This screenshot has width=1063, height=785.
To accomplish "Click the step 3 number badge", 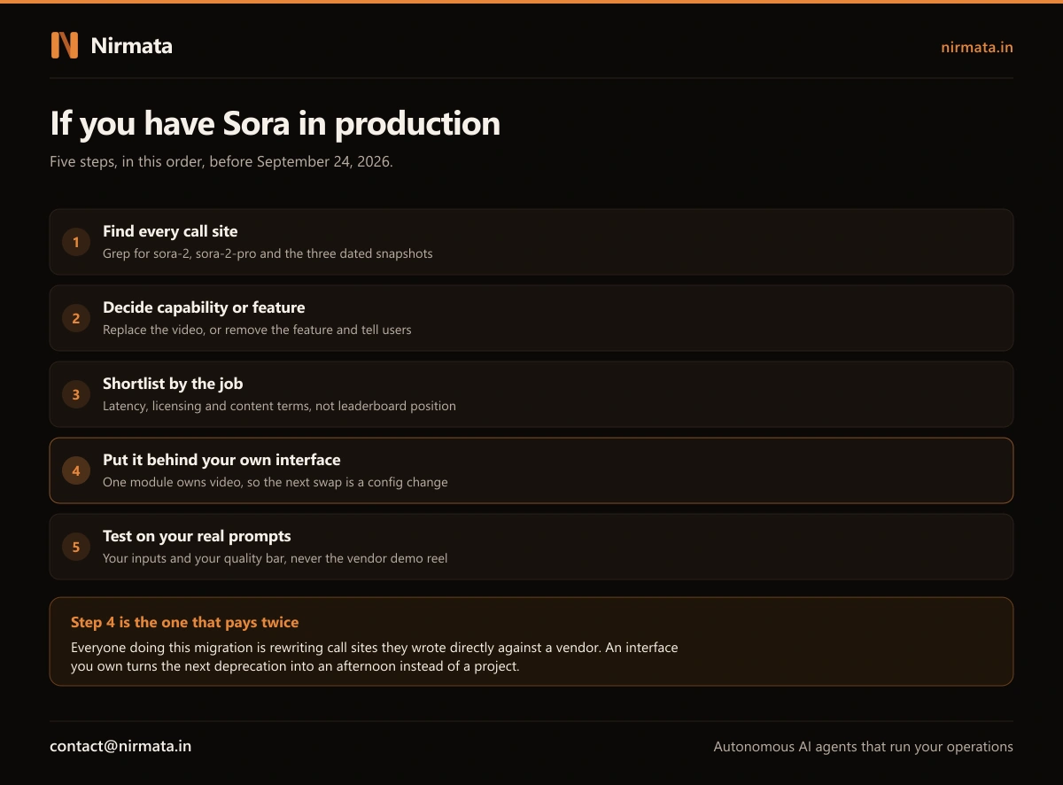I will point(76,394).
